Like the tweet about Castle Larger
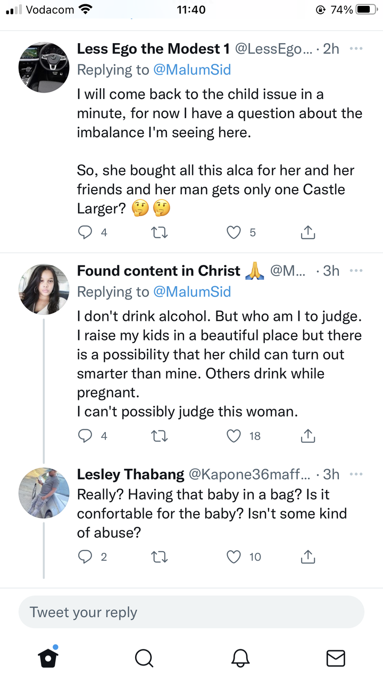The width and height of the screenshot is (383, 681). (x=234, y=232)
